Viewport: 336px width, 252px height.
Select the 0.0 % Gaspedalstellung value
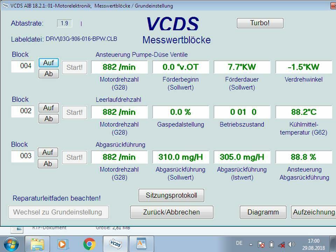181,112
